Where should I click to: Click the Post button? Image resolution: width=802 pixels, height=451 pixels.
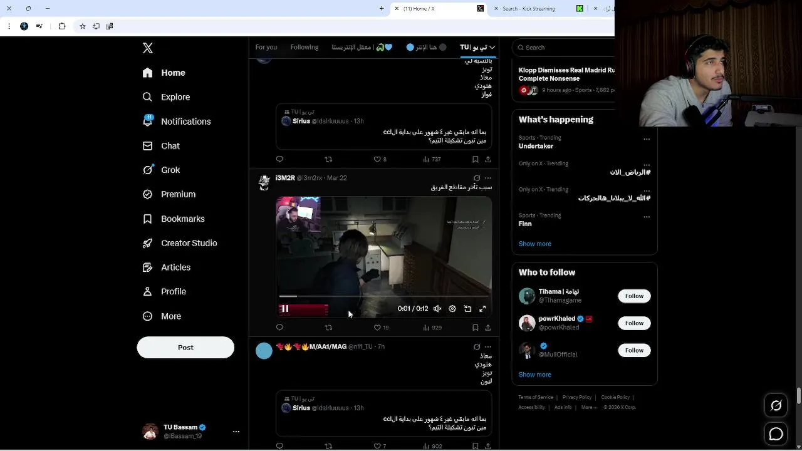(185, 348)
